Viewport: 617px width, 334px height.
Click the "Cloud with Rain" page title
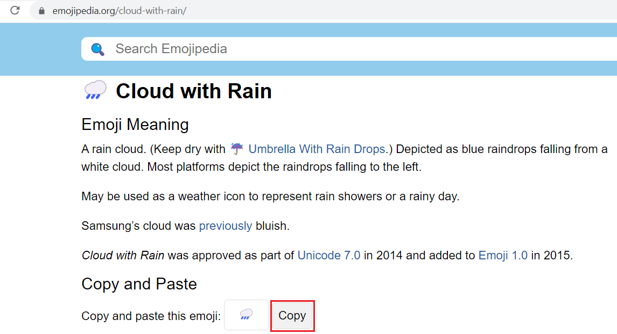[194, 91]
